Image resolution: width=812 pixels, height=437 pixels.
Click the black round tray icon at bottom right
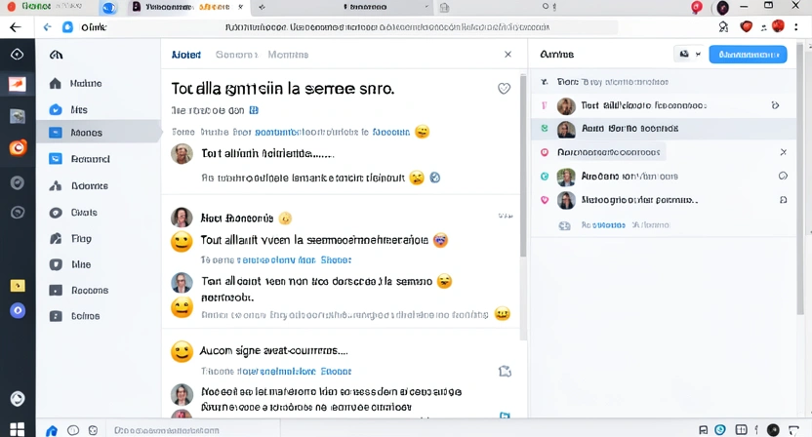(773, 430)
